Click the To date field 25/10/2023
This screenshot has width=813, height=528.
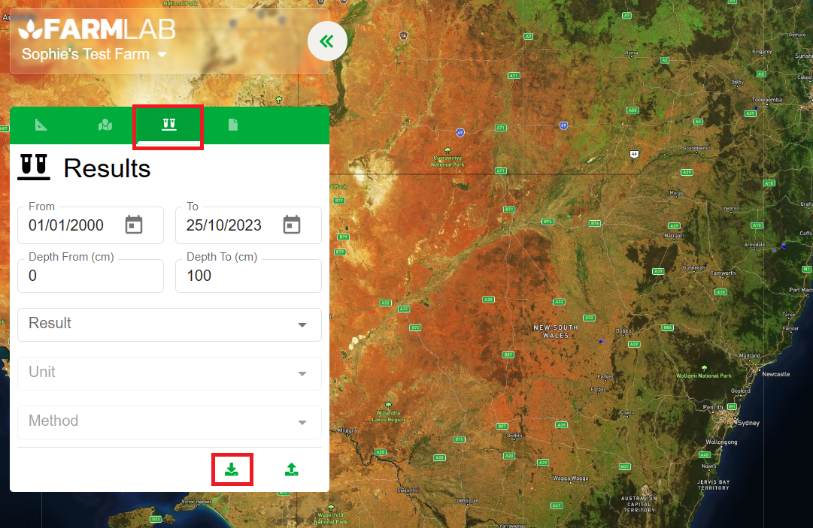(224, 225)
